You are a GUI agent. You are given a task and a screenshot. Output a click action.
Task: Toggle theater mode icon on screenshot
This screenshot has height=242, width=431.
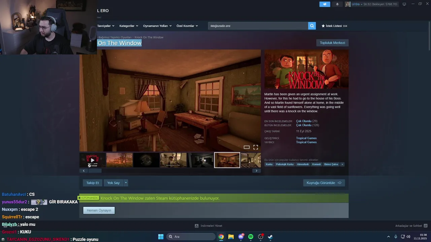tap(246, 147)
